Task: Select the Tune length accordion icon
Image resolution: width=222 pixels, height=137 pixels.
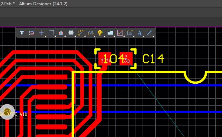Action: tap(91, 33)
